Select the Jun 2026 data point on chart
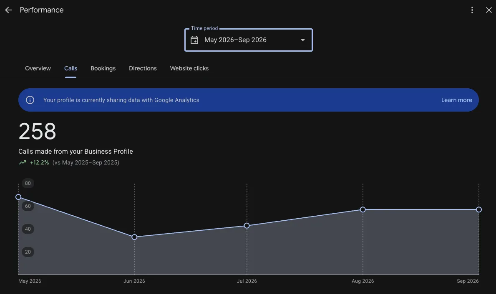Image resolution: width=496 pixels, height=294 pixels. (x=134, y=237)
